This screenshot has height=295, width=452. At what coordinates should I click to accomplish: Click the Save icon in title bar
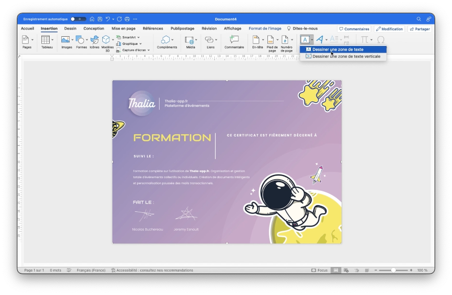[100, 19]
